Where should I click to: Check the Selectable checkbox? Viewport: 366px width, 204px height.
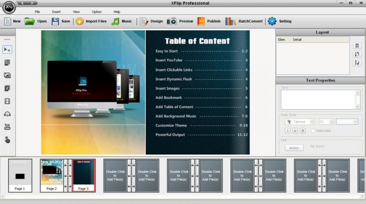coord(313,131)
